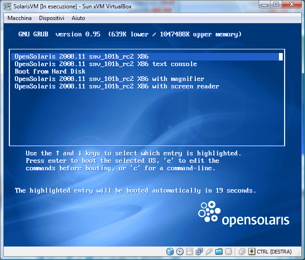Maximize the SolarisVM window

[276, 5]
